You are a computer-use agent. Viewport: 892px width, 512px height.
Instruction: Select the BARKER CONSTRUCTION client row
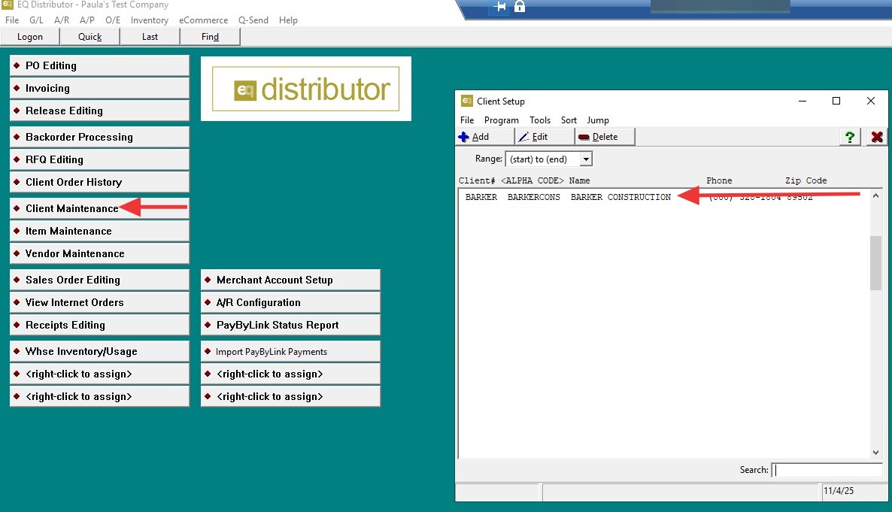pyautogui.click(x=664, y=198)
